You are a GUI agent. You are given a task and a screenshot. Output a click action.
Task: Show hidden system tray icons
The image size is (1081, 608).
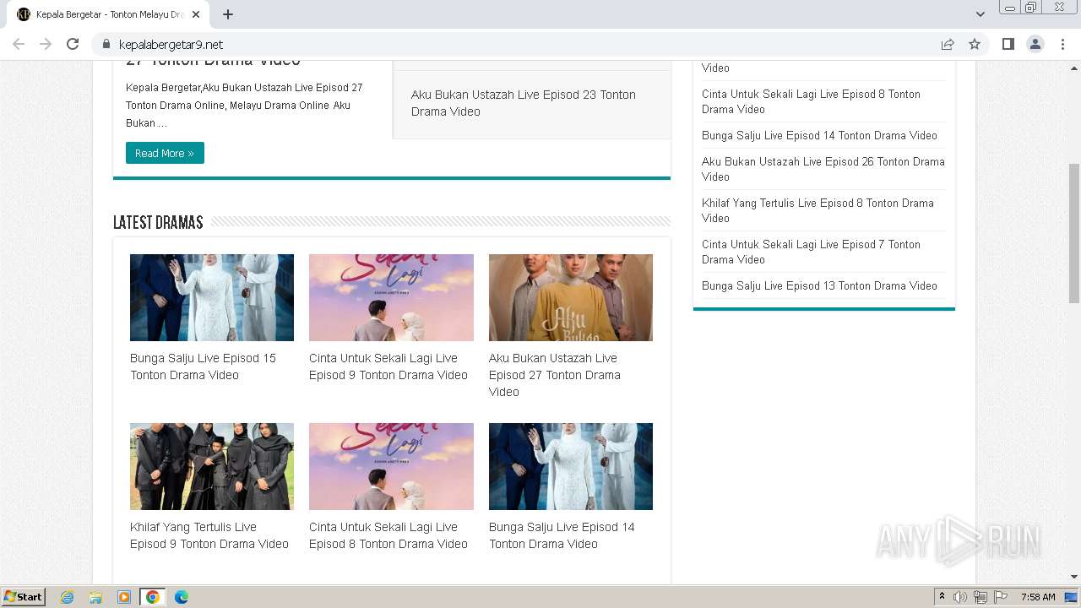(x=942, y=597)
